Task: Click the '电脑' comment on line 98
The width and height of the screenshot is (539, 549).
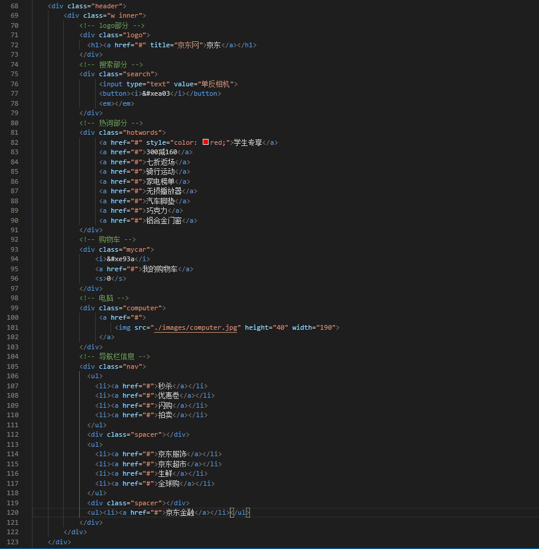Action: 104,298
